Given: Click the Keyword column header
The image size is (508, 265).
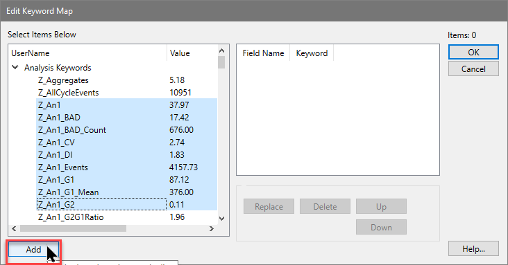Looking at the screenshot, I should 312,53.
